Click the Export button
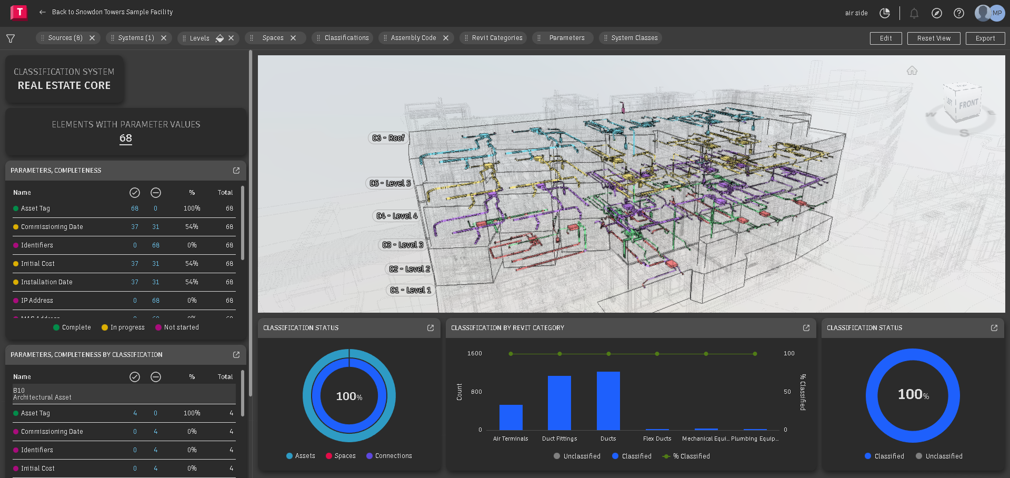This screenshot has width=1010, height=478. click(985, 38)
